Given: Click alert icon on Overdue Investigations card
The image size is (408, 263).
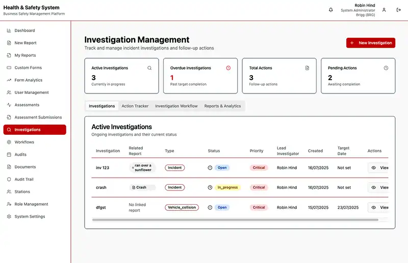Looking at the screenshot, I should 228,68.
